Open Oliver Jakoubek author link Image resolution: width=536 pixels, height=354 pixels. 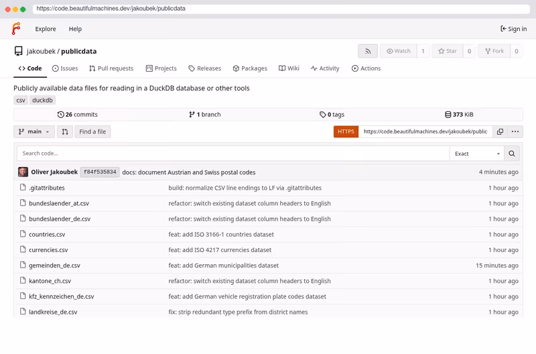(x=54, y=172)
